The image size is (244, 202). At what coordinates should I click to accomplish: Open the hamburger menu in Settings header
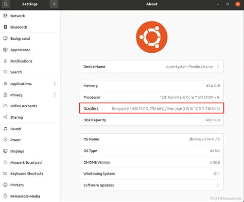coord(54,4)
